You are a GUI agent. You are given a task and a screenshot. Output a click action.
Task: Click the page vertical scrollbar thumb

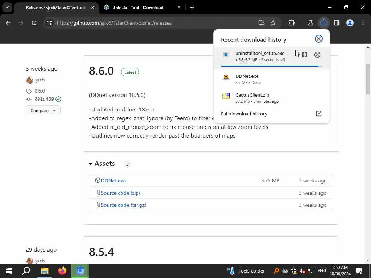click(x=368, y=79)
